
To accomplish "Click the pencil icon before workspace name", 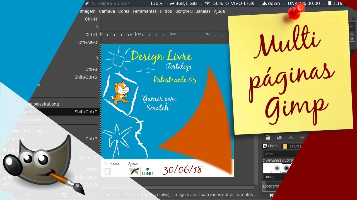I will click(87, 3).
